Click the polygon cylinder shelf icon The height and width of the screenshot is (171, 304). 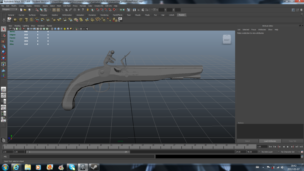click(26, 20)
